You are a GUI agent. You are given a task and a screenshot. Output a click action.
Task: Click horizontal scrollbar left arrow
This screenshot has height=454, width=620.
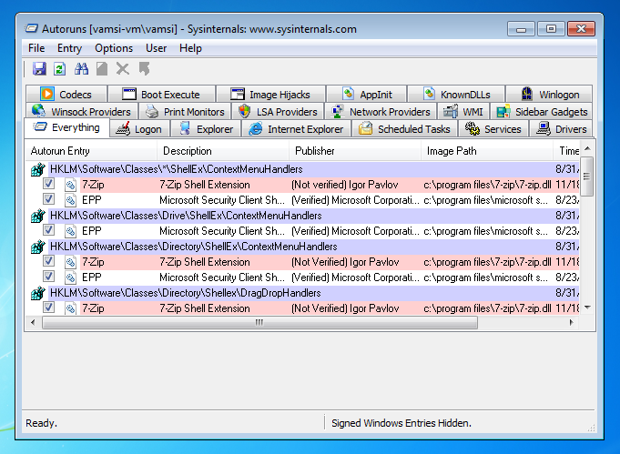(x=33, y=322)
